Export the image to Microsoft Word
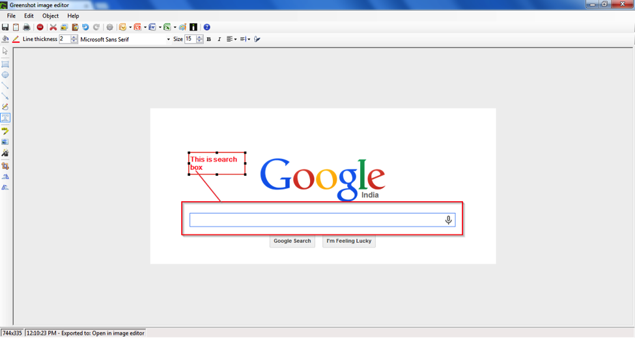 click(152, 27)
